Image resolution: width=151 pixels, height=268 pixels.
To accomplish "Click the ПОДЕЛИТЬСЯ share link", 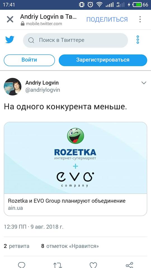I will pos(107,20).
